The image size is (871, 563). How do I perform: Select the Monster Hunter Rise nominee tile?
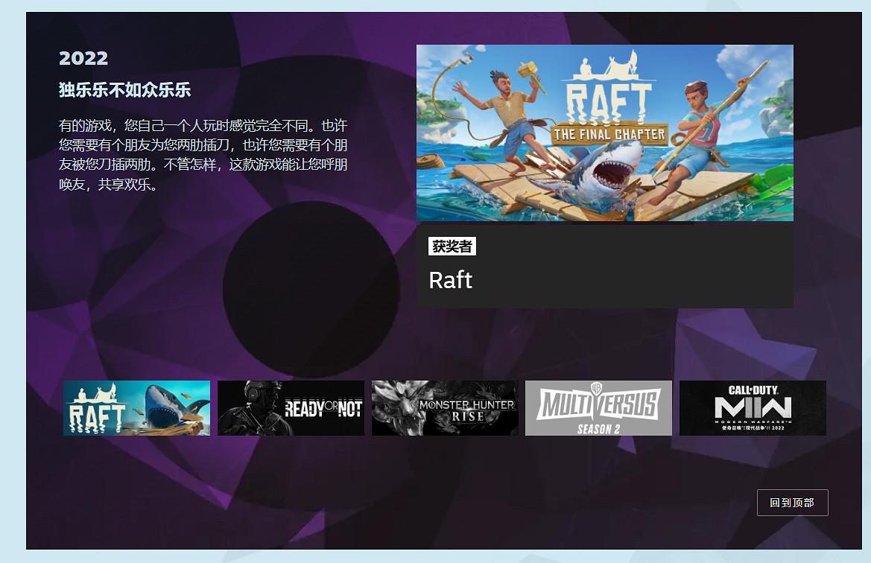445,407
